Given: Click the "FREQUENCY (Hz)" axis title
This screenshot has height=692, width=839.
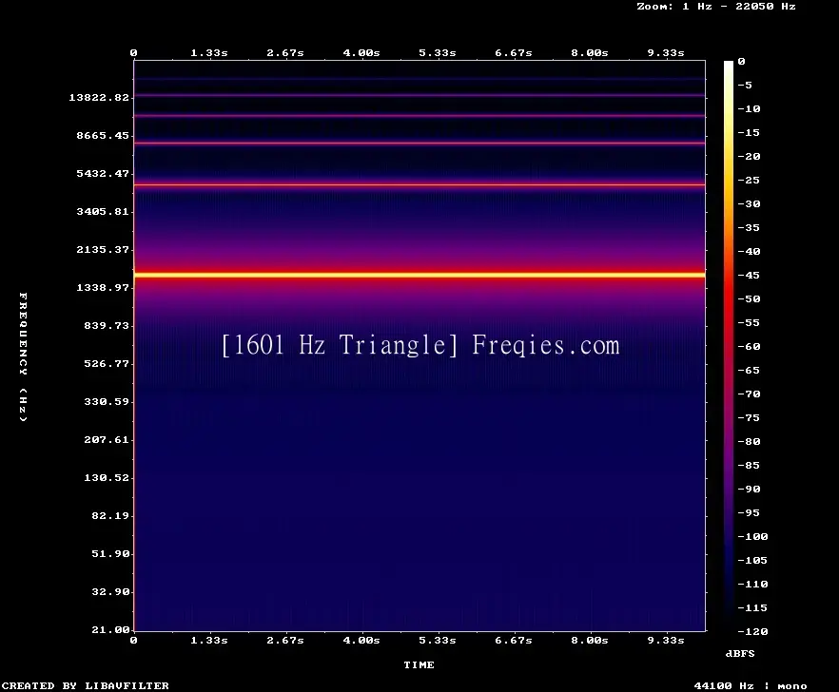Looking at the screenshot, I should coord(23,356).
